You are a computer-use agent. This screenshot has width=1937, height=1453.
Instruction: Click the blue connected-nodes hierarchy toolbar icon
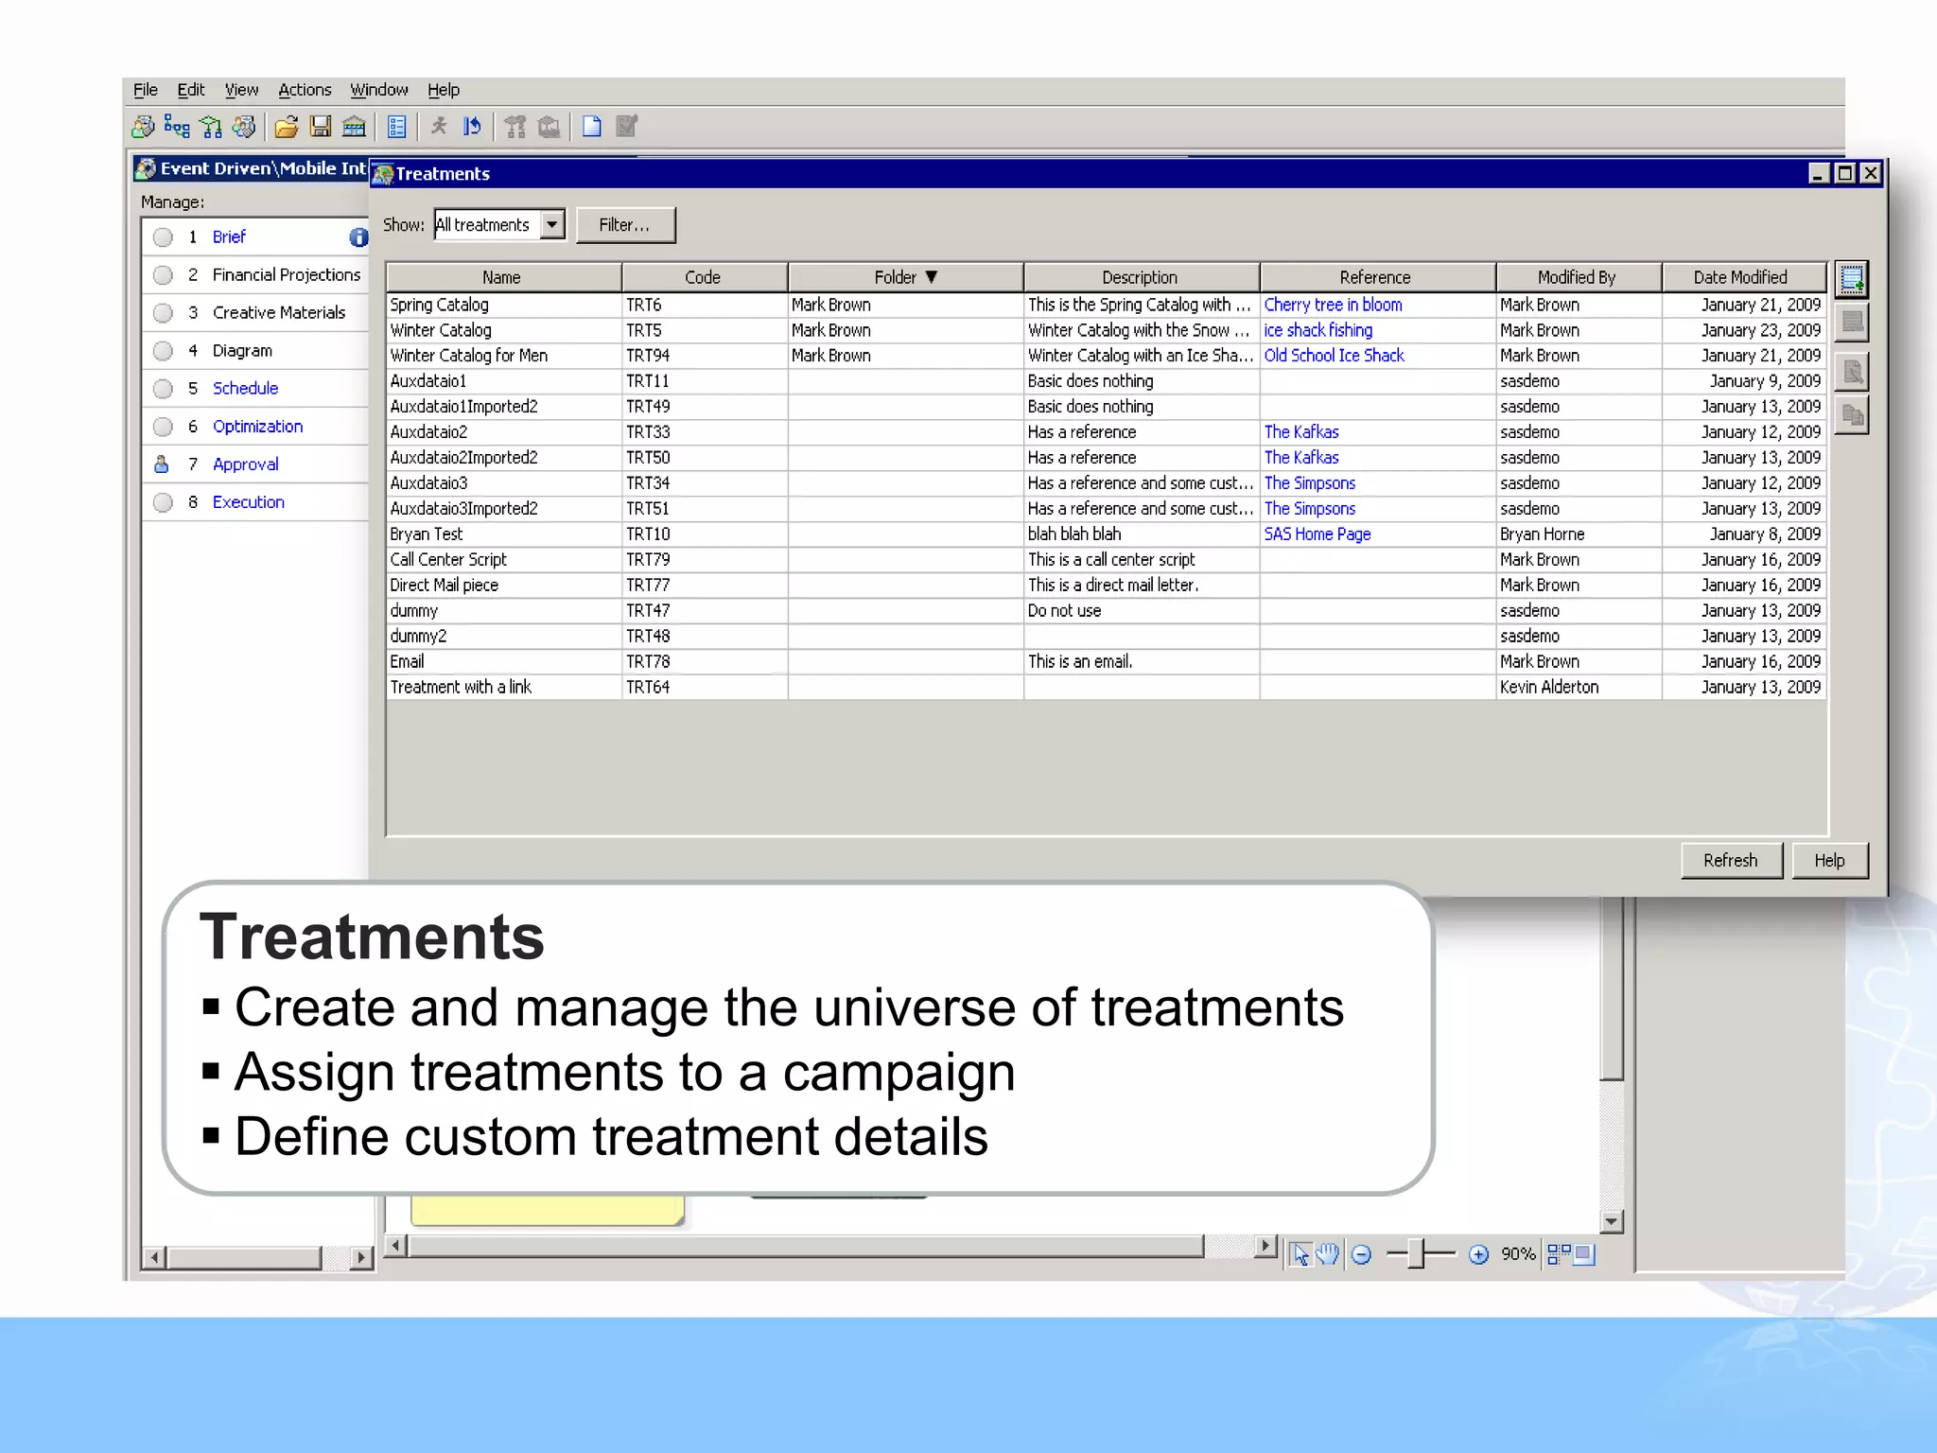tap(177, 127)
